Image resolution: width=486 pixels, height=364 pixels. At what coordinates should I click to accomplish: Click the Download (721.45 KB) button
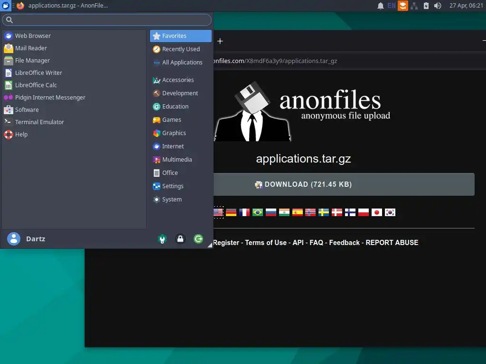[344, 184]
